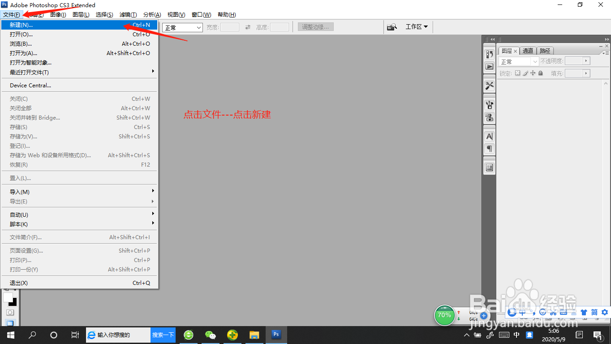Open Windows Task View
This screenshot has width=611, height=344.
(75, 335)
